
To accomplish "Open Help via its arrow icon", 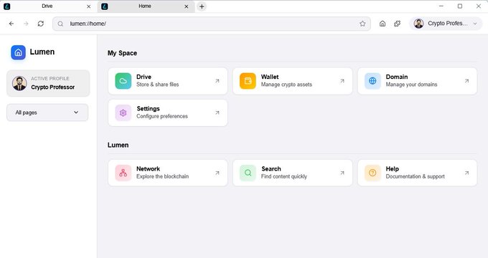I will (466, 173).
